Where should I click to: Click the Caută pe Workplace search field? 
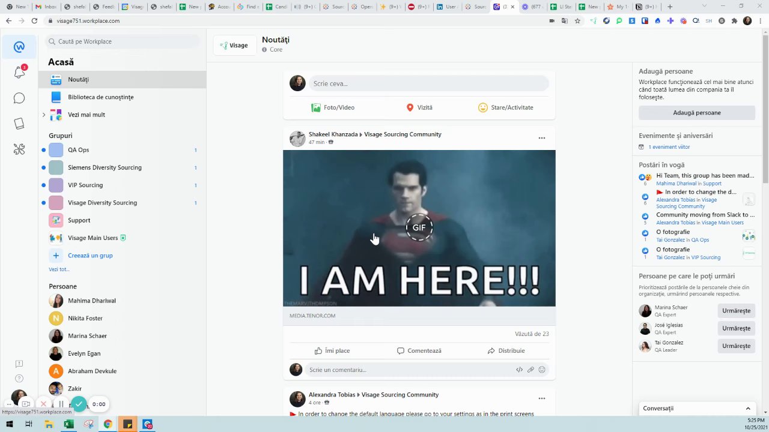coord(123,41)
